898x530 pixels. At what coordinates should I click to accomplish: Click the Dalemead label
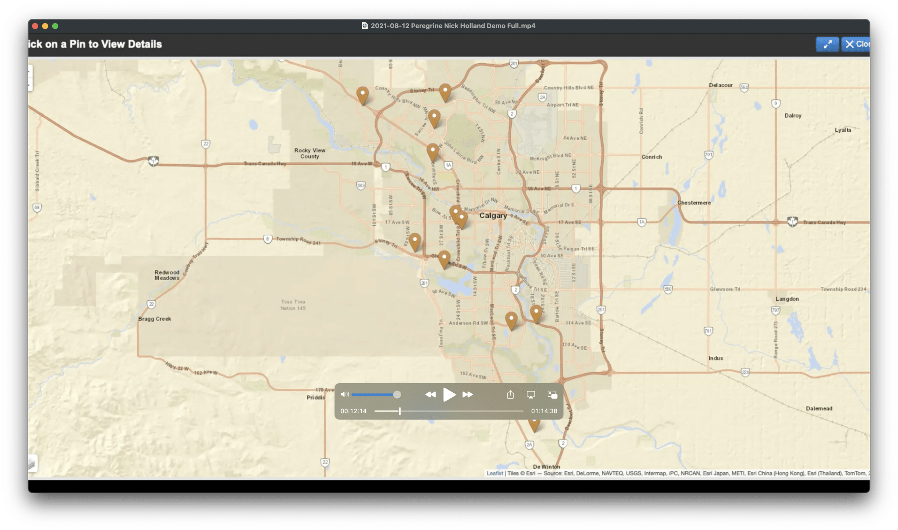tap(819, 409)
